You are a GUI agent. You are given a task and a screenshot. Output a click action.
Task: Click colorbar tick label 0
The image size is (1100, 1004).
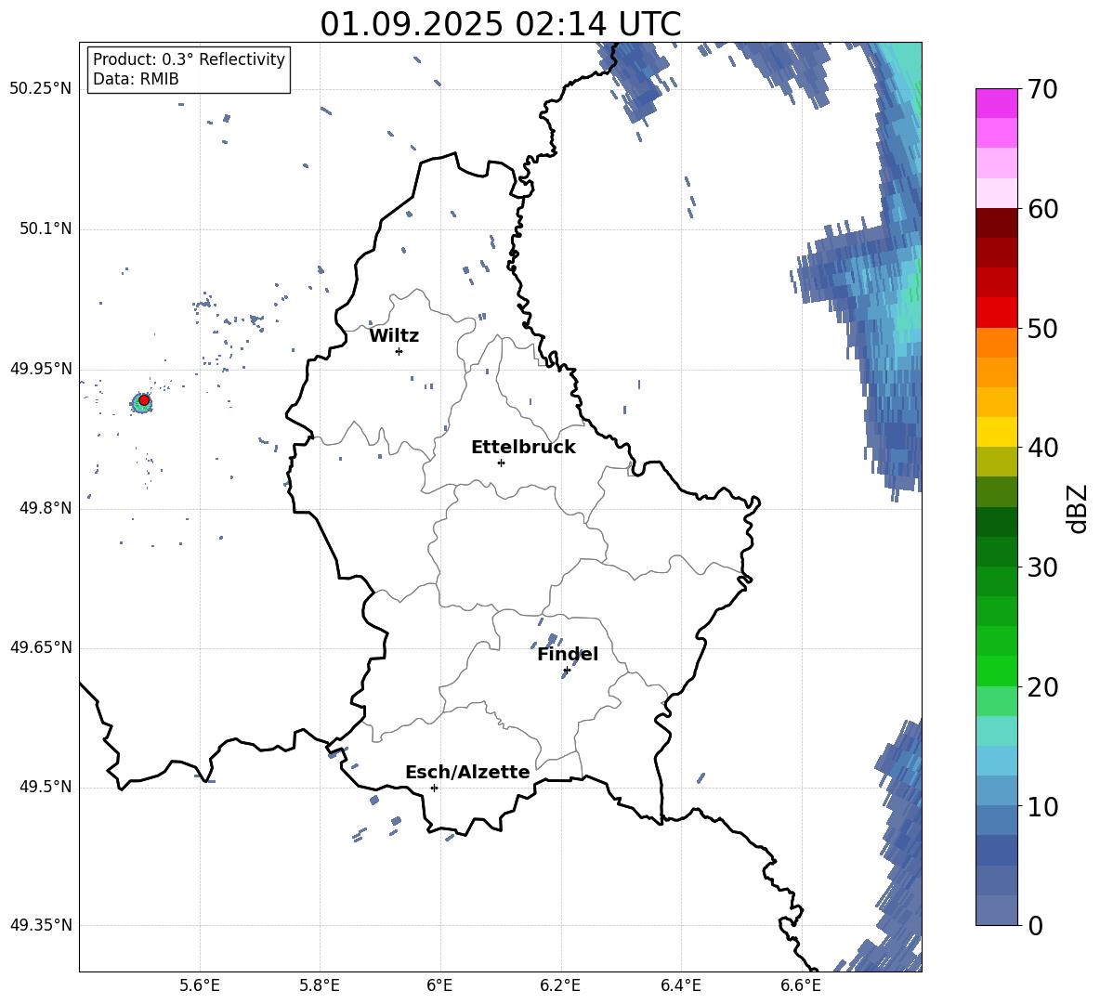pyautogui.click(x=1034, y=925)
